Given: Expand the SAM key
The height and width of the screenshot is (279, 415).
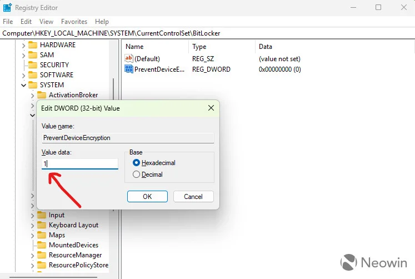Looking at the screenshot, I should pos(23,56).
